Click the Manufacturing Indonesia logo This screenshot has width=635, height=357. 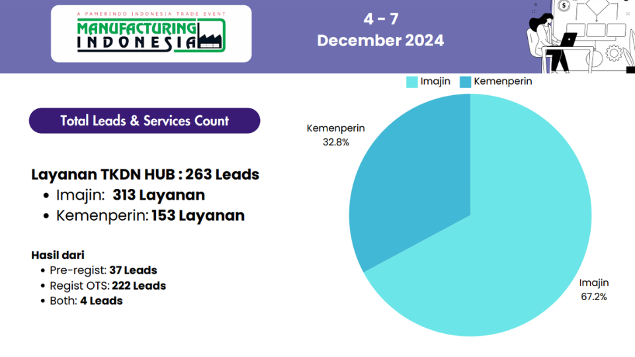(151, 34)
